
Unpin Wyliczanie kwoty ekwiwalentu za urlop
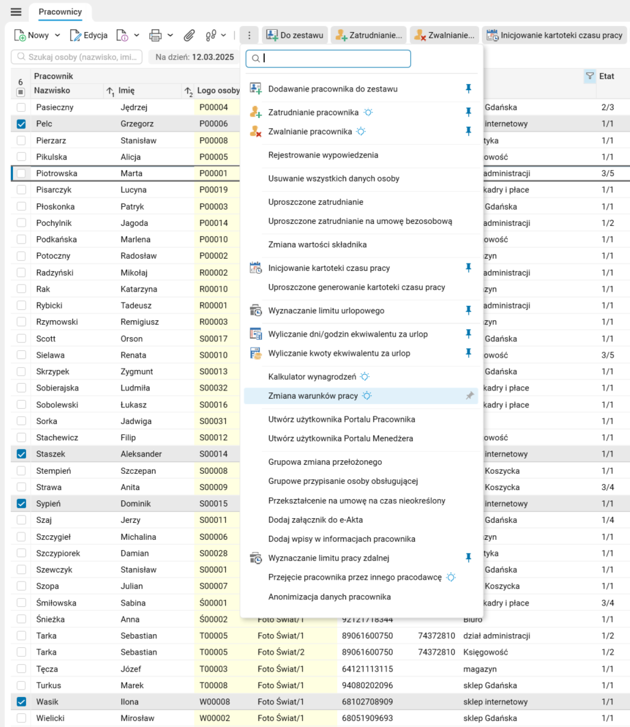click(x=468, y=353)
